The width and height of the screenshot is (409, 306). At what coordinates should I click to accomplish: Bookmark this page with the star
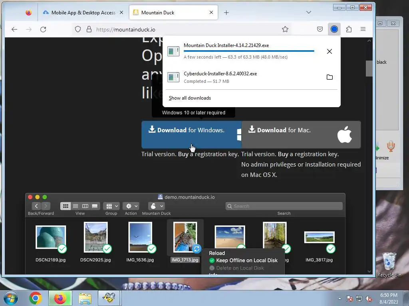coord(285,29)
